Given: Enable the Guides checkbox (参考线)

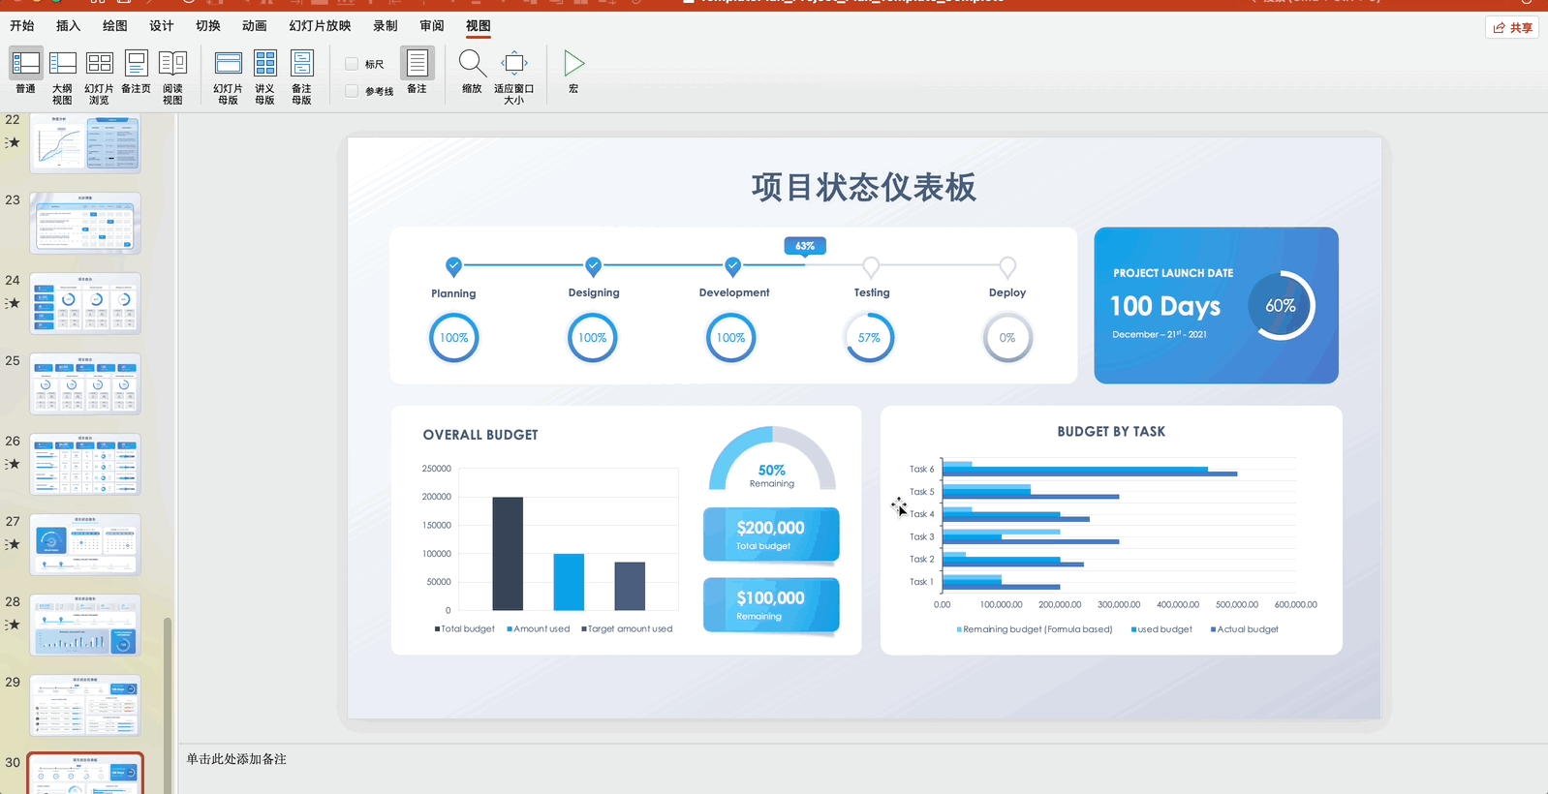Looking at the screenshot, I should pos(352,91).
